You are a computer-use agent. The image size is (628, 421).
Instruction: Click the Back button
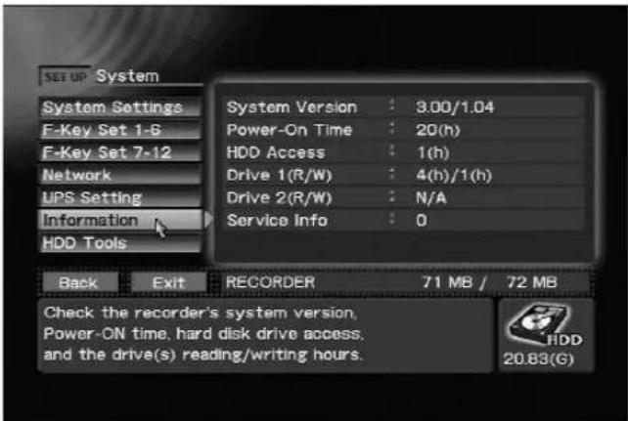pyautogui.click(x=79, y=282)
